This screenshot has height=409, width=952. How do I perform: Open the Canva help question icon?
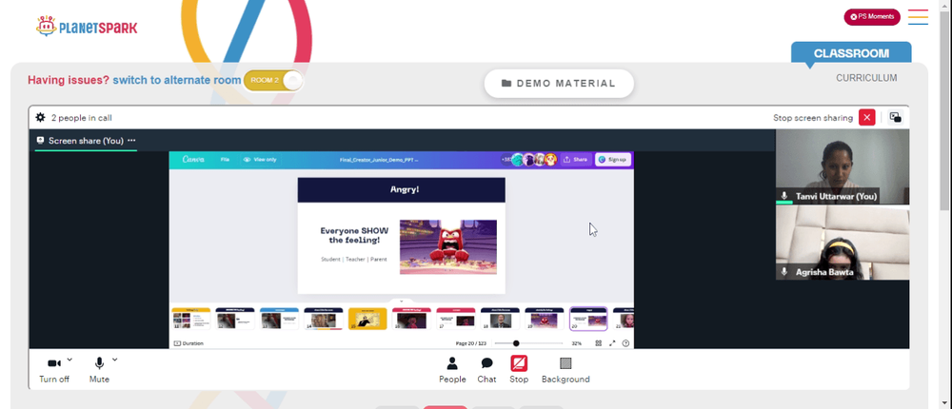626,343
